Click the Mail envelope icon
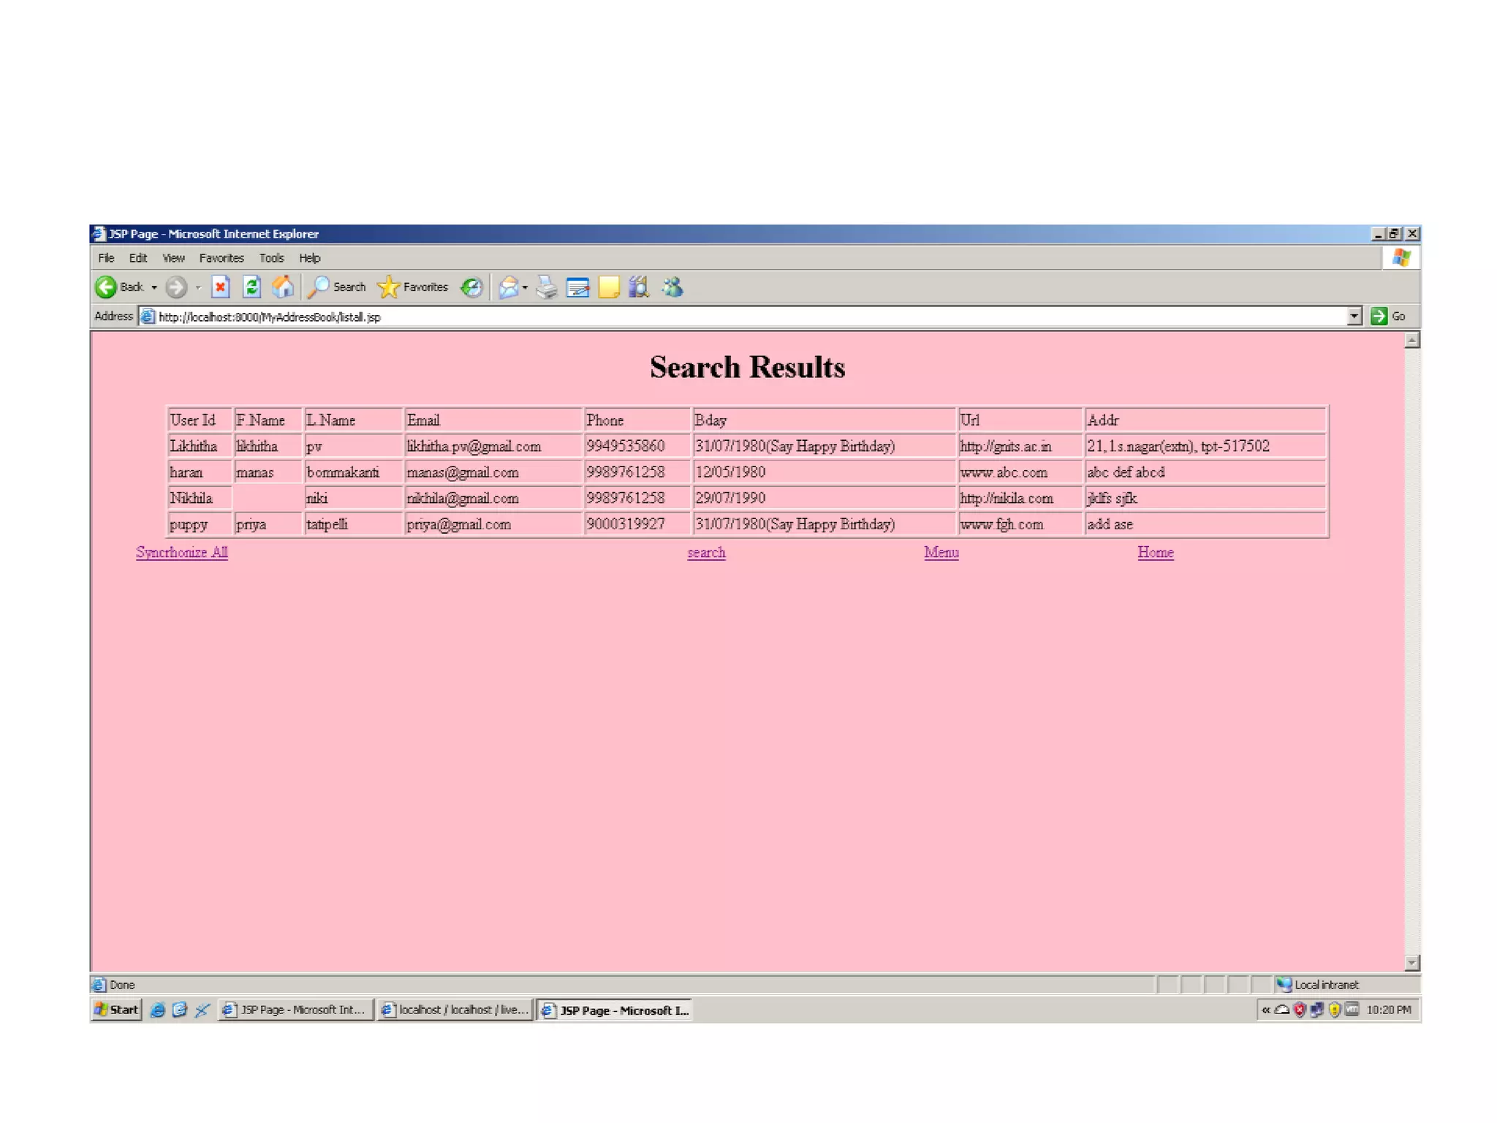The image size is (1497, 1123). tap(509, 287)
